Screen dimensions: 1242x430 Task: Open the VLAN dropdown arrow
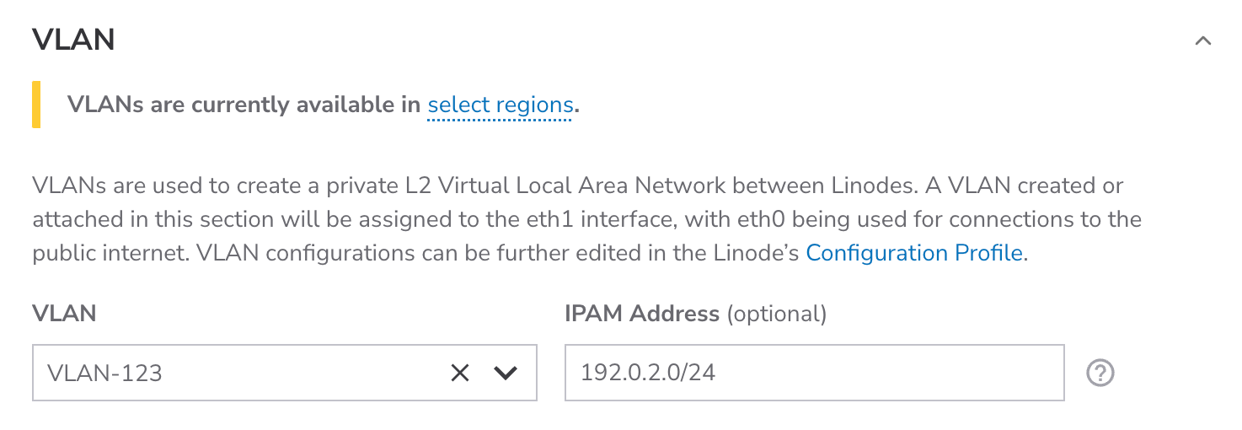[x=505, y=373]
